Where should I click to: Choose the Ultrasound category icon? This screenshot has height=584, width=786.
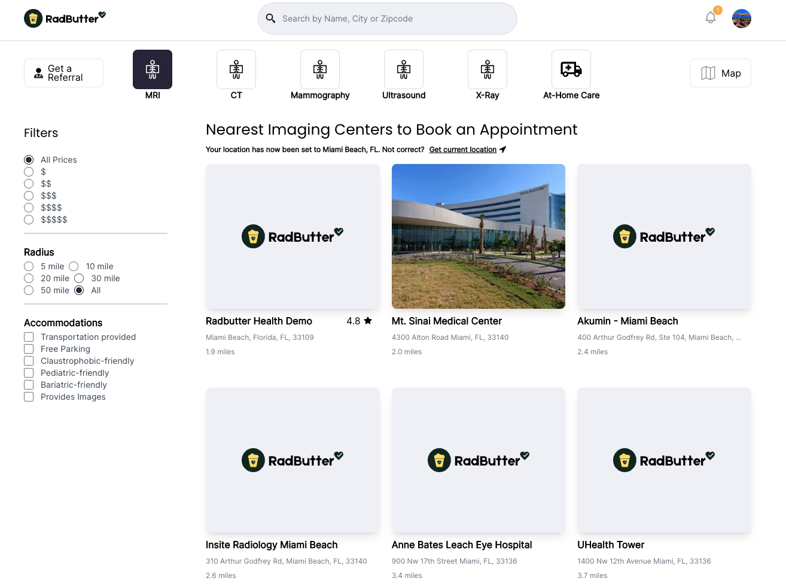404,69
